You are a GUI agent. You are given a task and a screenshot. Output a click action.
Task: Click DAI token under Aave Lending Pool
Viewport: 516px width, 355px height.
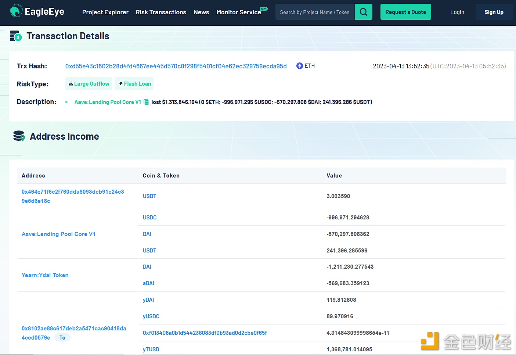(x=147, y=234)
